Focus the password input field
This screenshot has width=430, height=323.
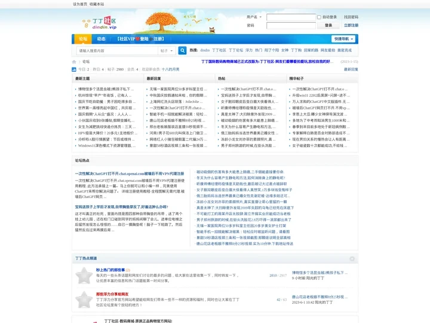(x=291, y=26)
